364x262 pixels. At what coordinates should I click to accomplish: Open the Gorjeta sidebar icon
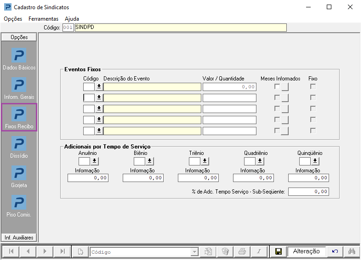point(19,173)
